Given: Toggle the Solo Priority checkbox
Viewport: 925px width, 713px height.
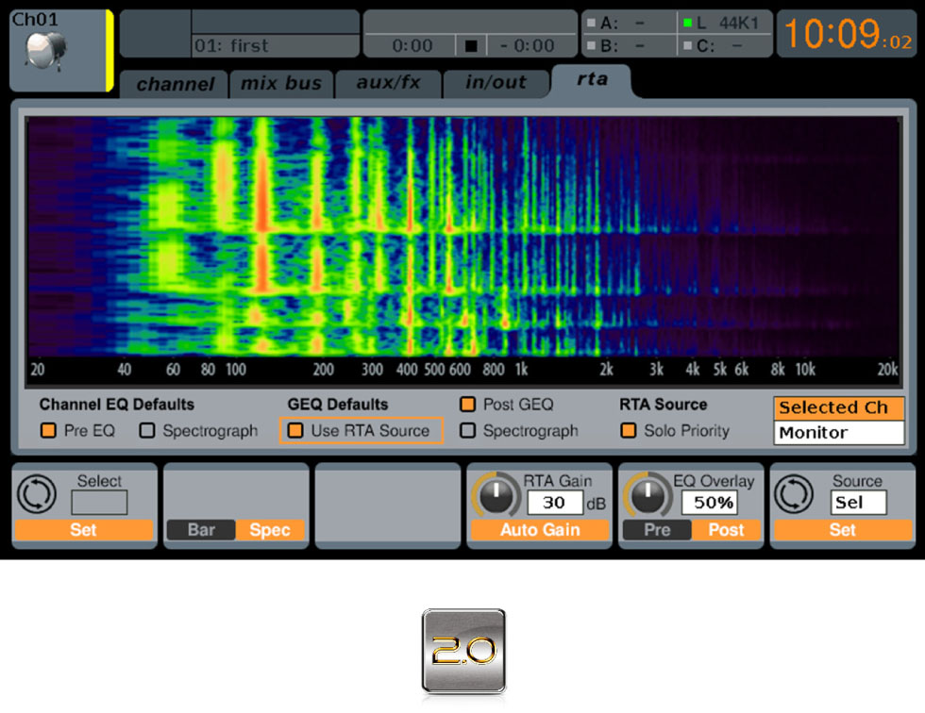Looking at the screenshot, I should pos(629,431).
